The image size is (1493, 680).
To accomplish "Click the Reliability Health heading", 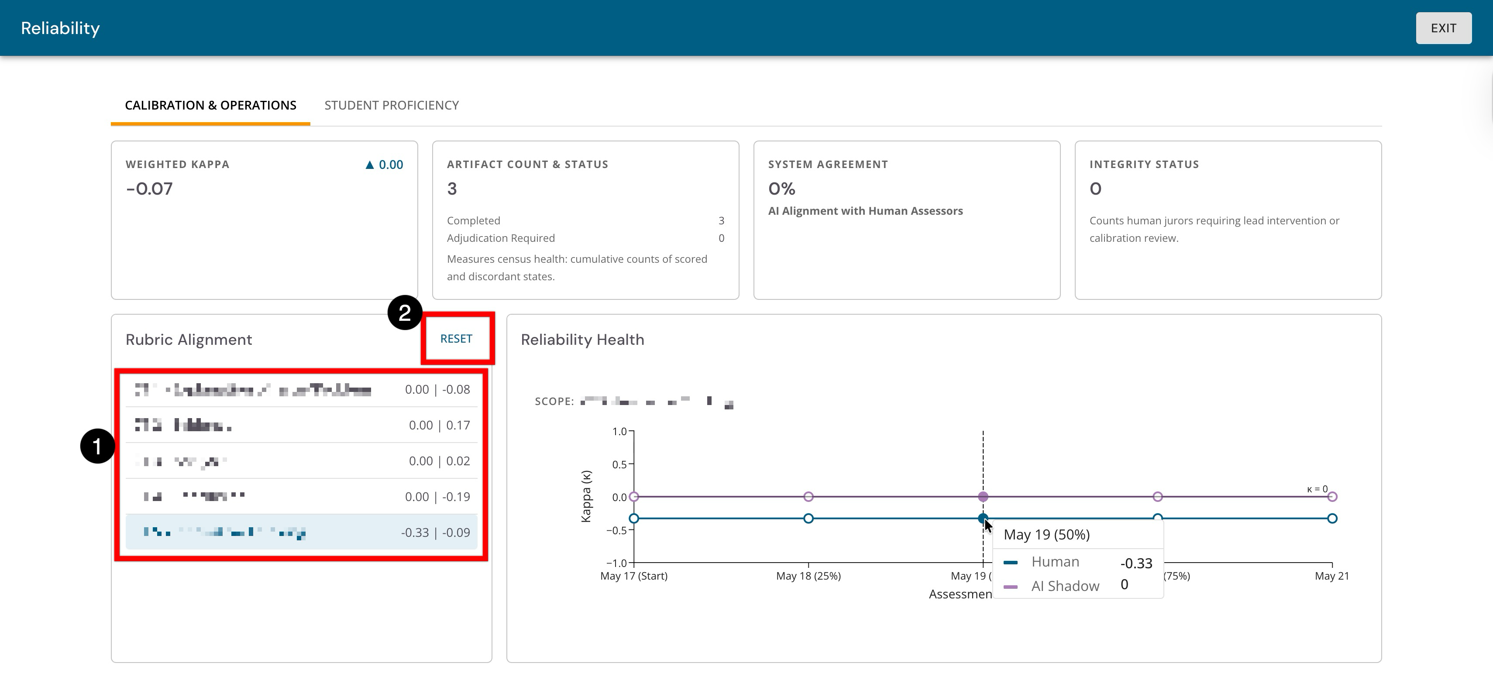I will coord(582,340).
